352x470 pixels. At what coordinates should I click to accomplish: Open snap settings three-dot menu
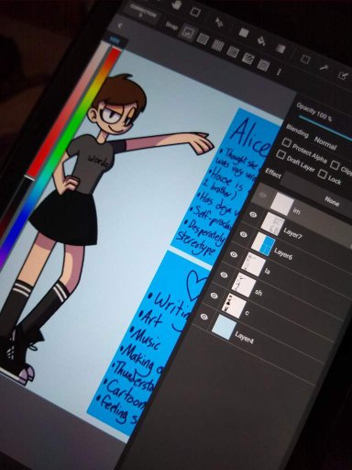click(279, 72)
